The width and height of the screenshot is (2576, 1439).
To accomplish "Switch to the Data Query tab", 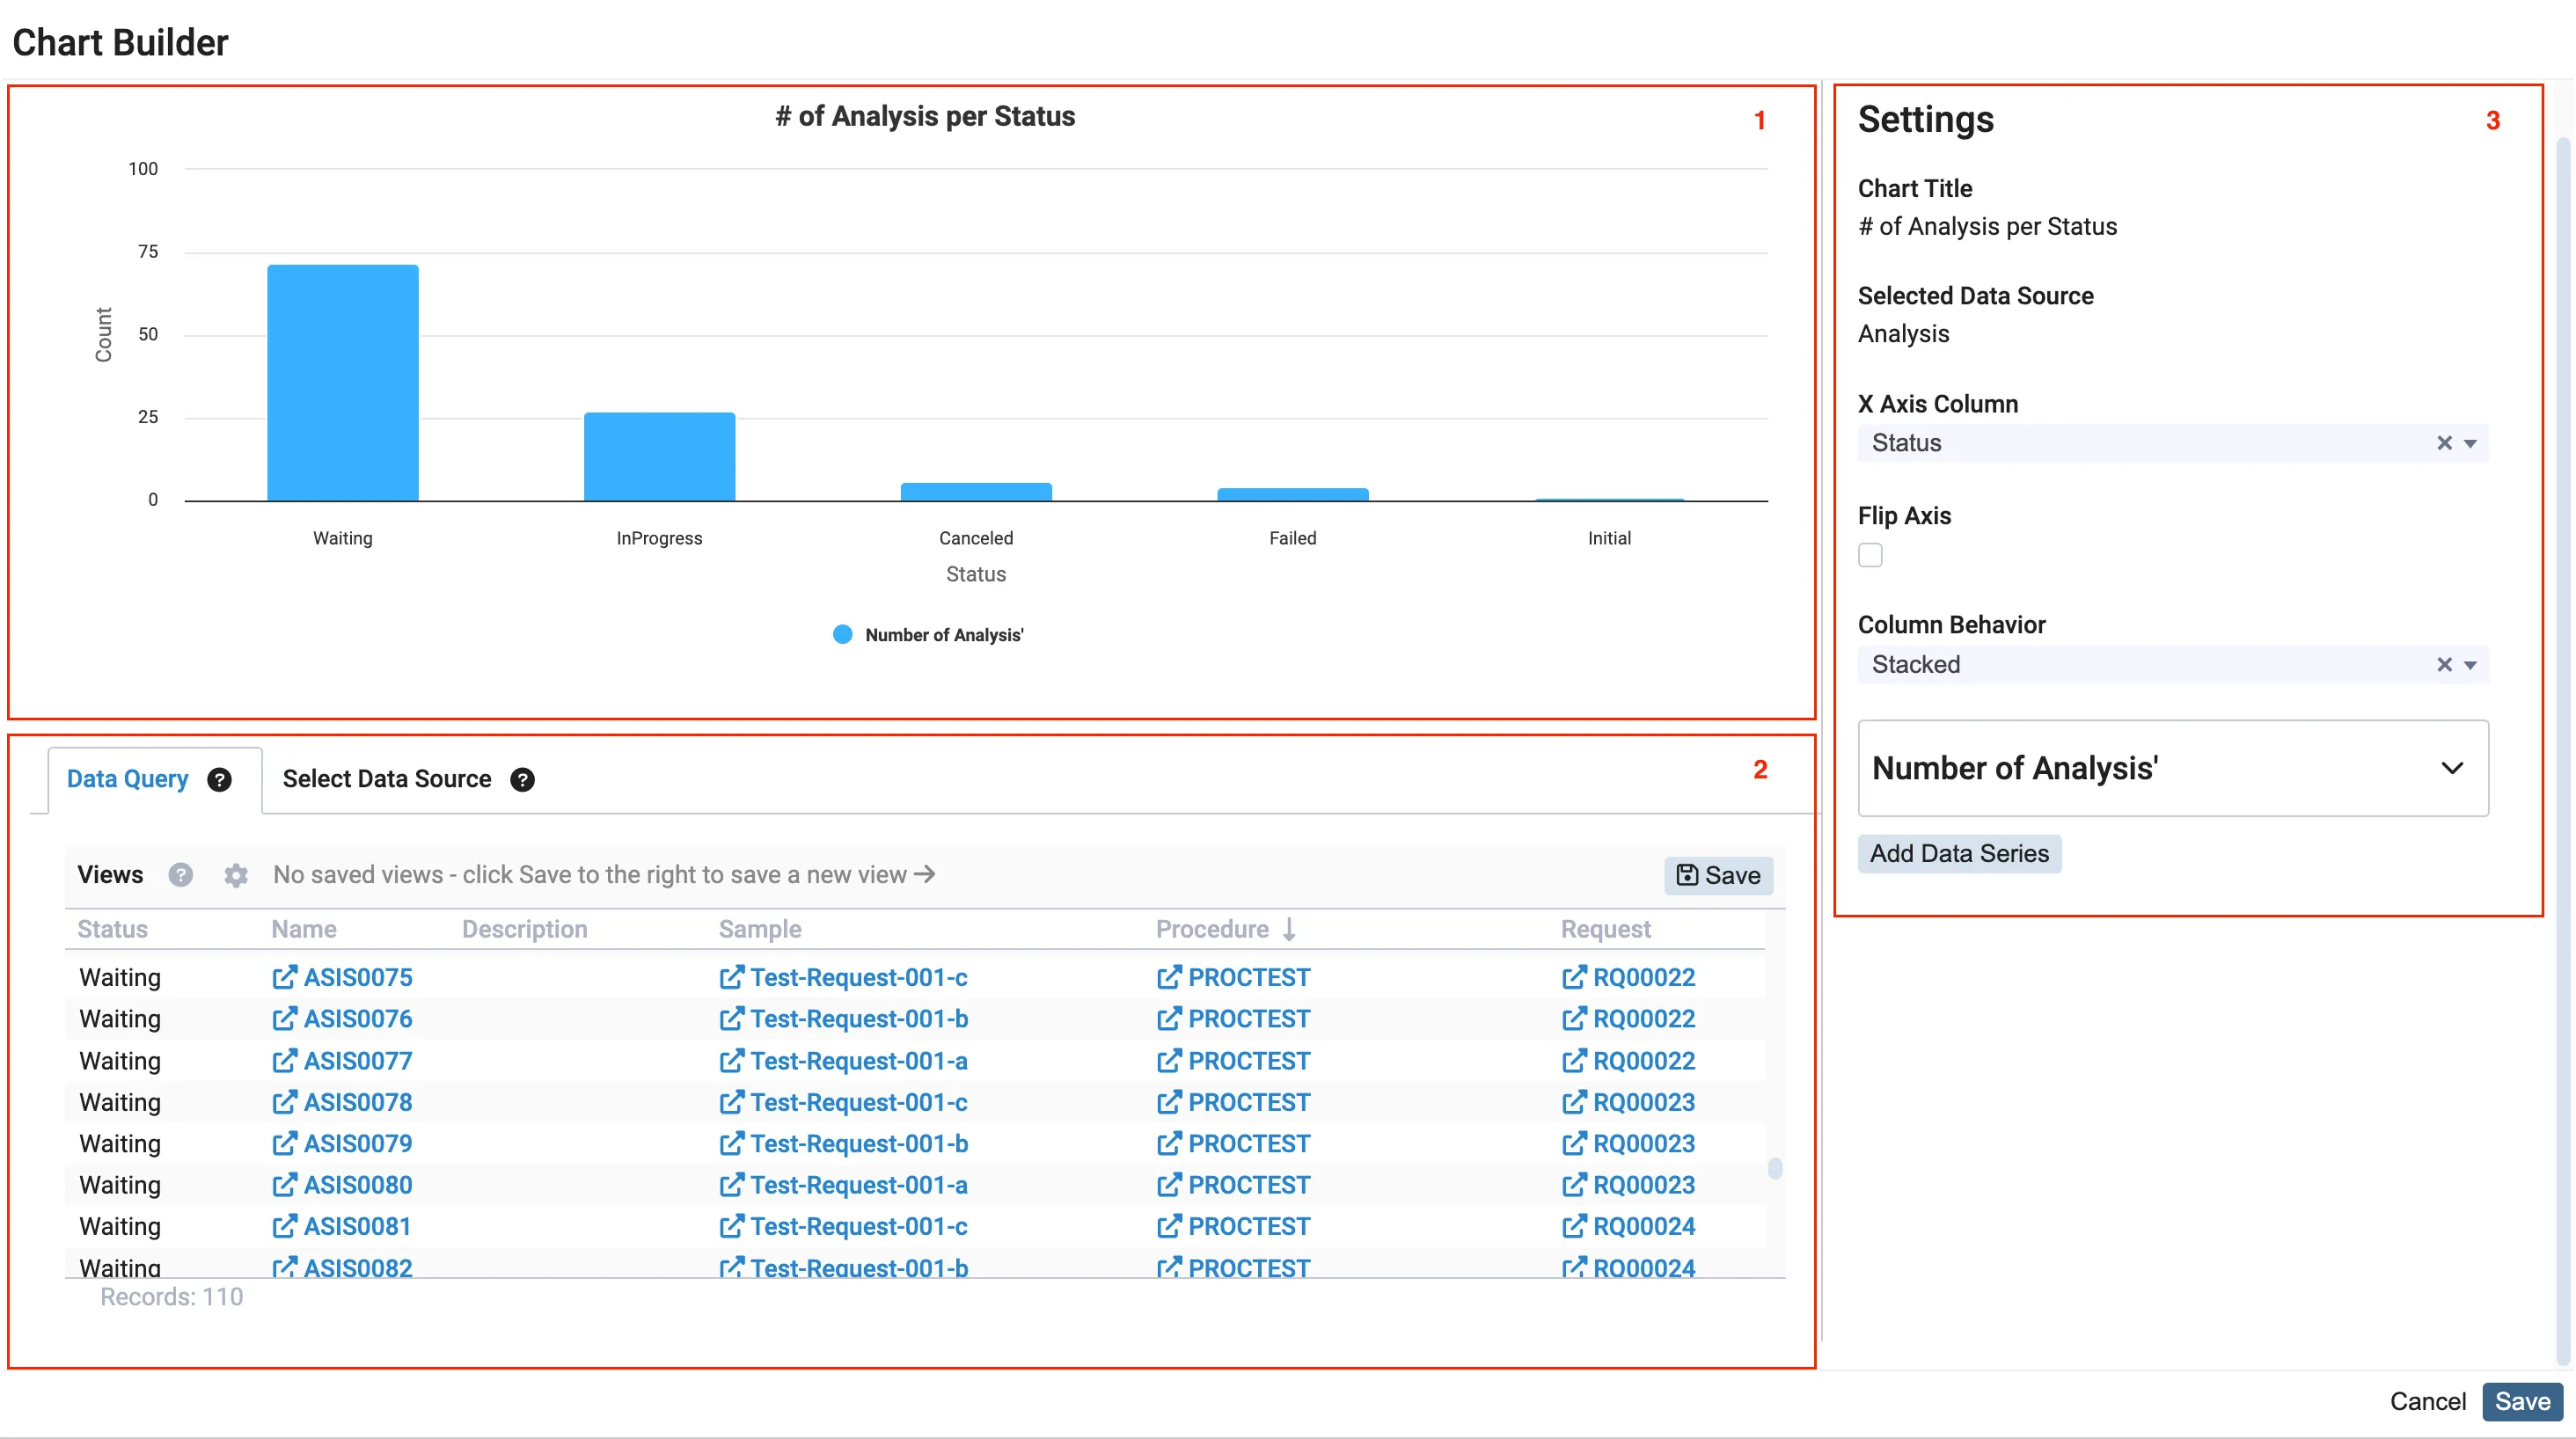I will pyautogui.click(x=127, y=779).
